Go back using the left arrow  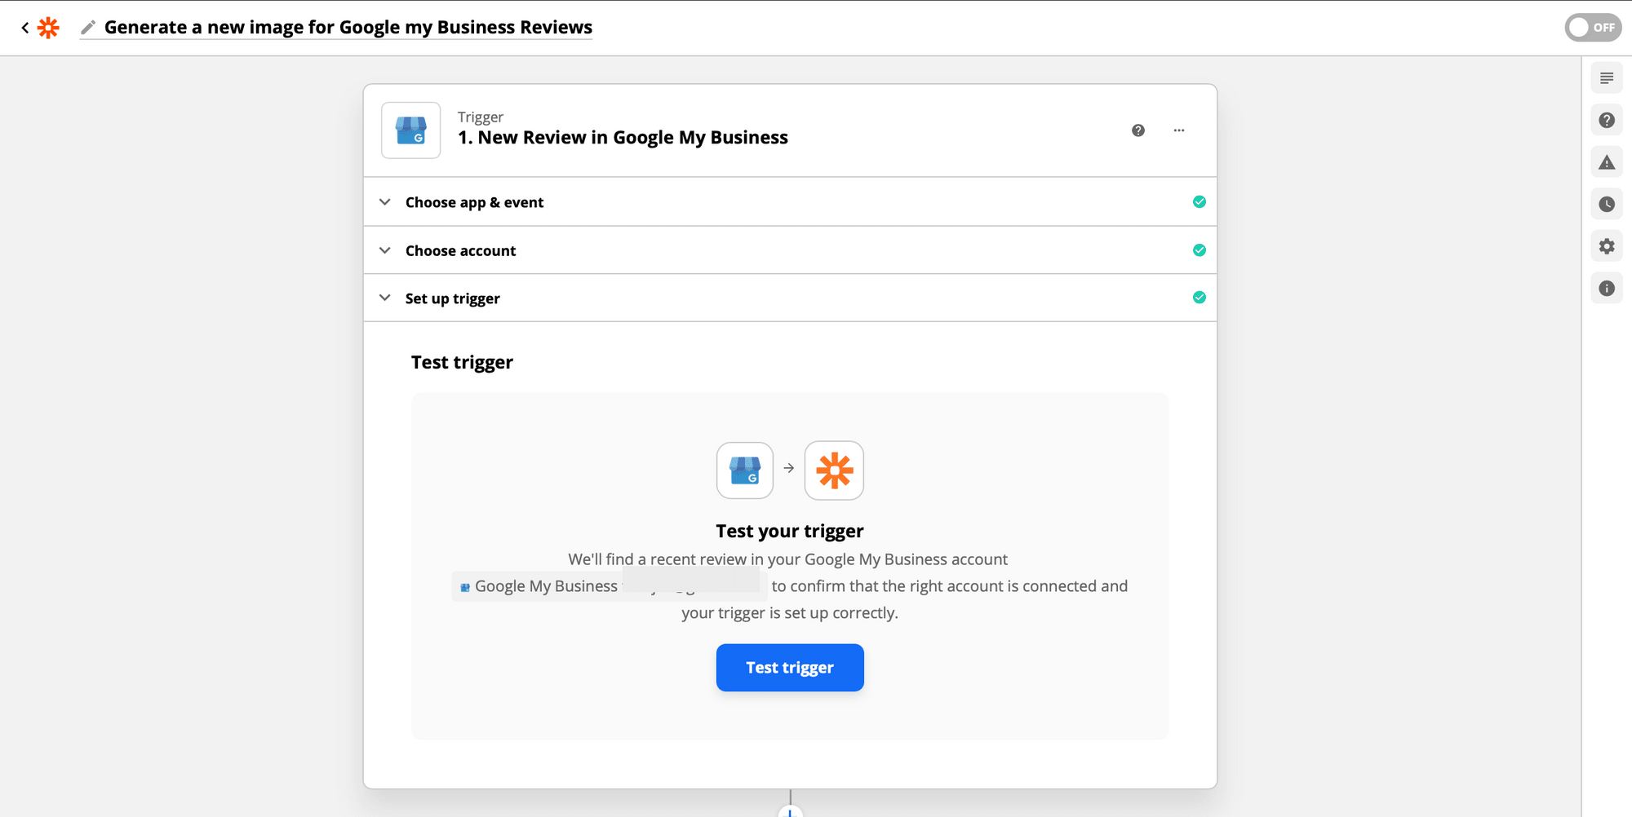click(25, 28)
